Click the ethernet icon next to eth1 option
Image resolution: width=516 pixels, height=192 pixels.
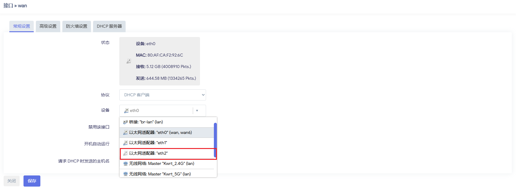click(125, 143)
